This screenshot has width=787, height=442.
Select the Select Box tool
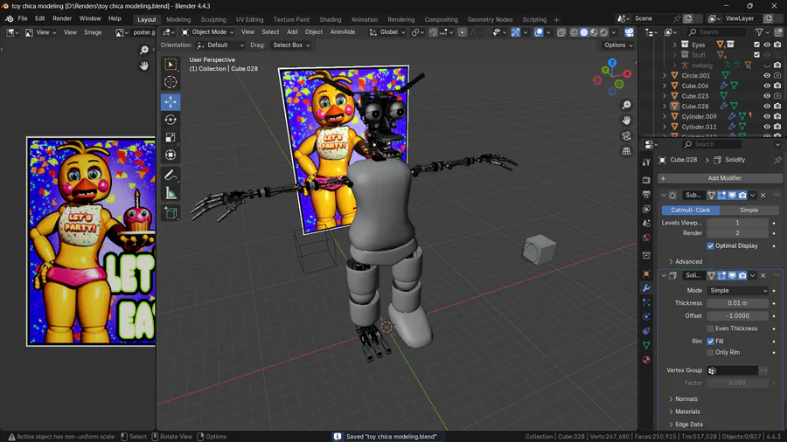[171, 64]
